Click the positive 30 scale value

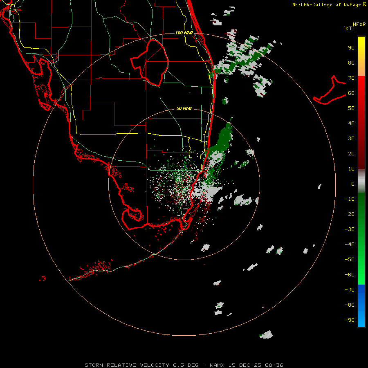(x=351, y=139)
